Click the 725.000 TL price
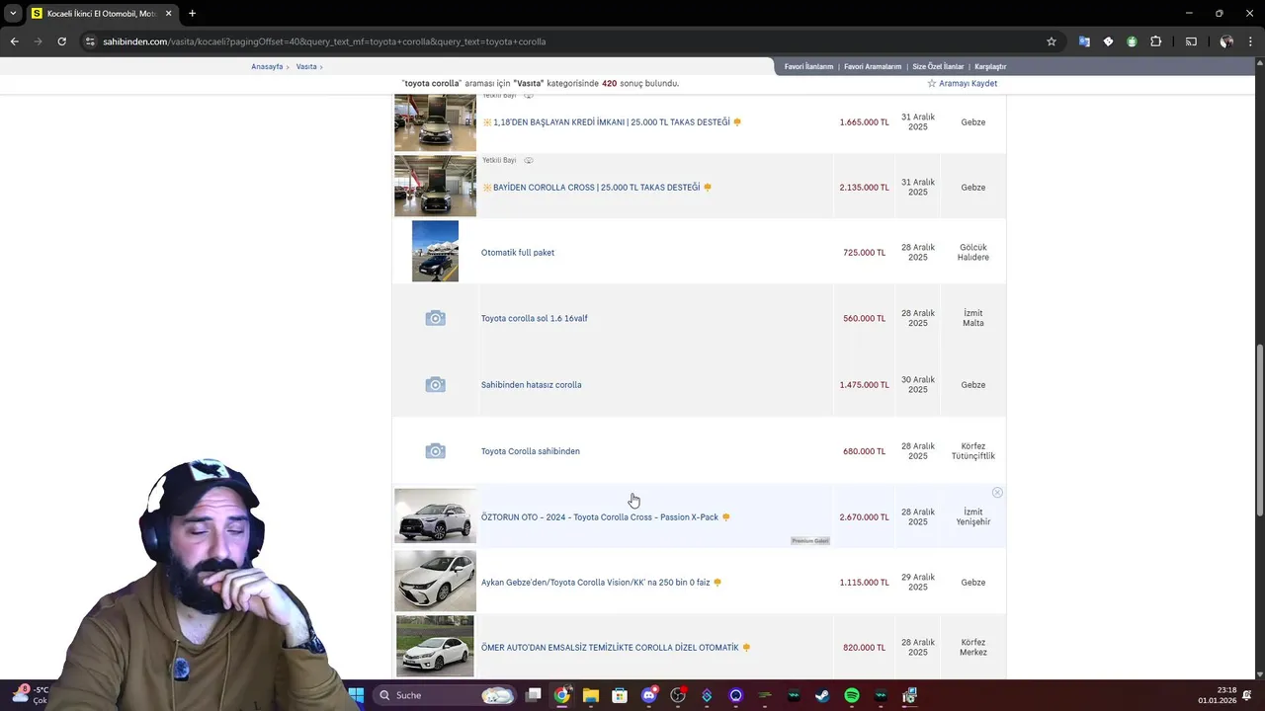The height and width of the screenshot is (711, 1265). pyautogui.click(x=865, y=253)
